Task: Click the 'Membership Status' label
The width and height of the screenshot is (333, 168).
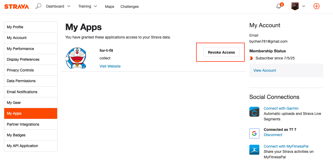Action: [x=268, y=51]
